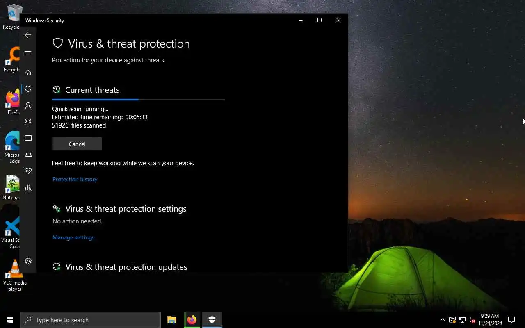Image resolution: width=525 pixels, height=328 pixels.
Task: Open the Action Center notifications icon
Action: [511, 320]
